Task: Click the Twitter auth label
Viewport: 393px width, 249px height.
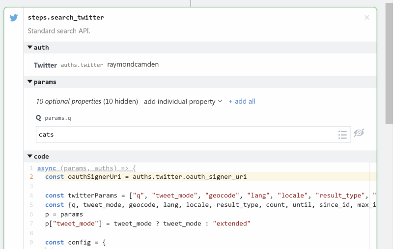Action: click(x=45, y=65)
